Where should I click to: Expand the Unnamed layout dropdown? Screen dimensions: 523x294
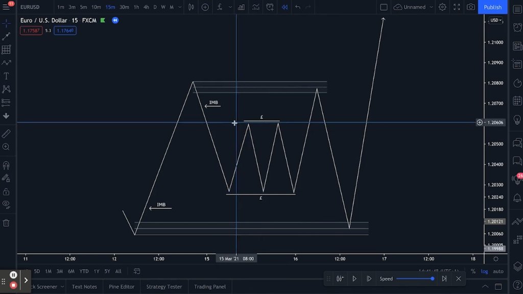[x=431, y=7]
